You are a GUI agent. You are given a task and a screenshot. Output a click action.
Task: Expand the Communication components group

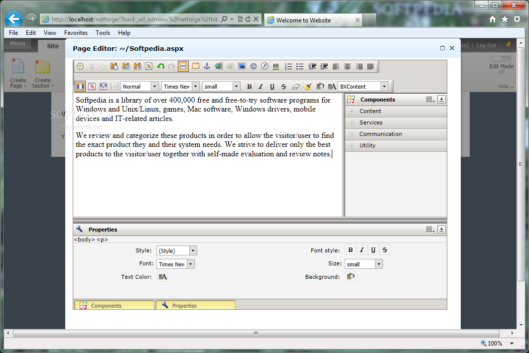point(352,134)
